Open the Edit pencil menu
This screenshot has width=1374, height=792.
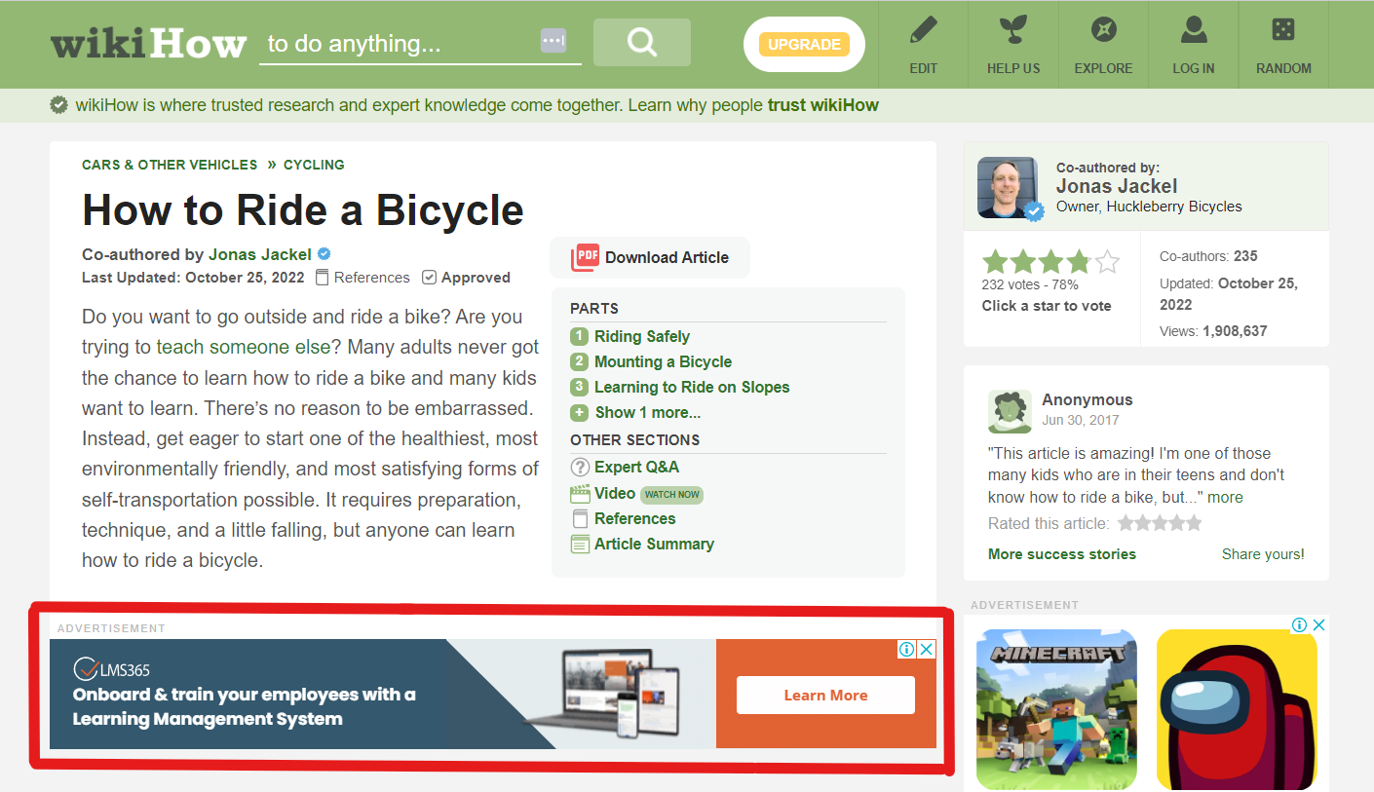click(923, 46)
